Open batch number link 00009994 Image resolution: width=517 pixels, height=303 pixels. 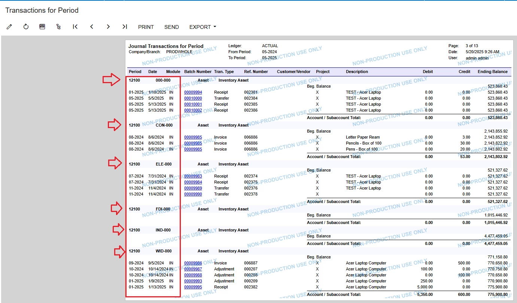pos(193,92)
